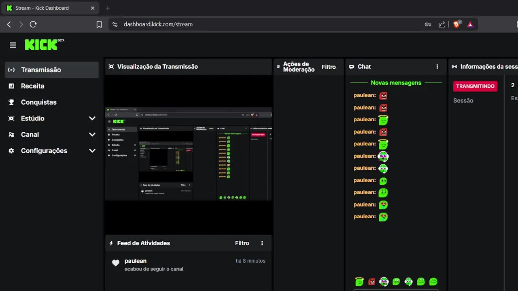Screen dimensions: 518x291
Task: Click the green Kick Beta logo
Action: click(45, 44)
